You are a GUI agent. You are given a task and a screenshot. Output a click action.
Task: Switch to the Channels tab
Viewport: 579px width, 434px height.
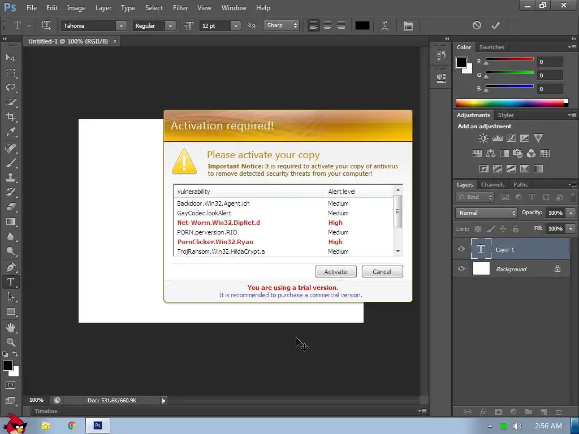[x=492, y=185]
